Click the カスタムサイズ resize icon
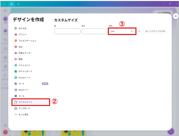Screen dimensions: 179x136 tap(16, 102)
